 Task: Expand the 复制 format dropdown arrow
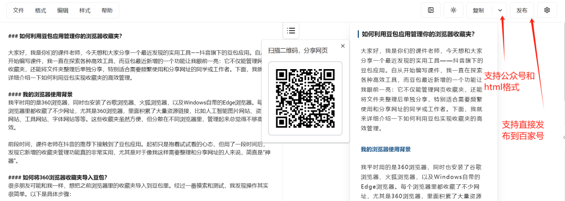(x=500, y=10)
